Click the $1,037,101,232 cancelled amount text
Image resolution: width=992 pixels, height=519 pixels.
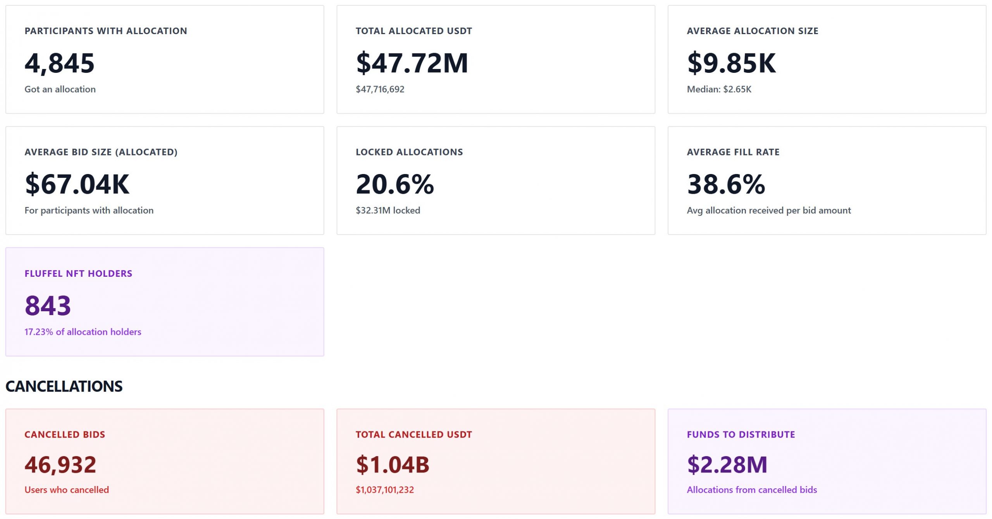coord(384,490)
